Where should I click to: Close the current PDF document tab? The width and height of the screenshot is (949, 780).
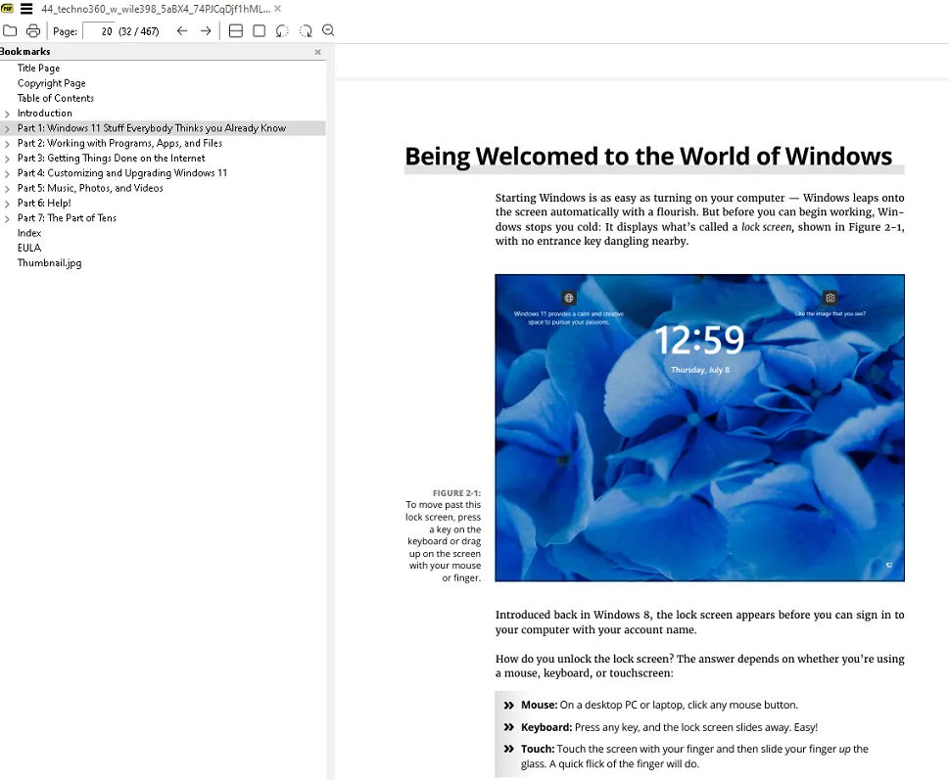tap(277, 8)
